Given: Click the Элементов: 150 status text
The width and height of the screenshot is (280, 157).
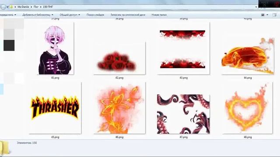Looking at the screenshot, I should click(x=27, y=143).
